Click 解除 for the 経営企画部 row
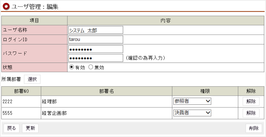Screen dimensions: 266x137 click(251, 113)
